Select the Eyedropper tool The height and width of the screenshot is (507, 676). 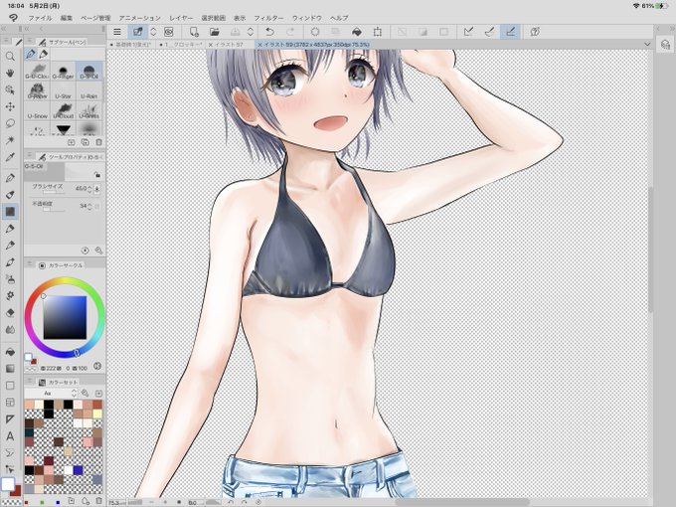tap(10, 157)
